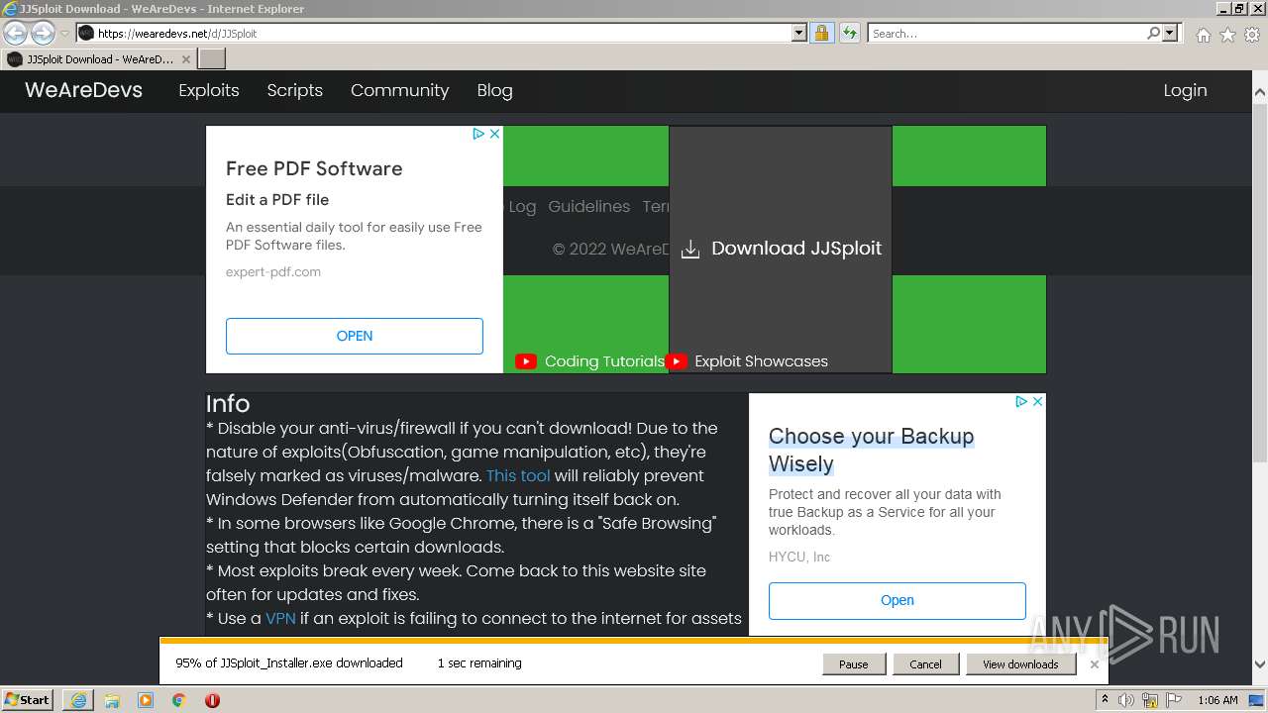
Task: Click the download arrow icon beside JJSploit
Action: (x=690, y=250)
